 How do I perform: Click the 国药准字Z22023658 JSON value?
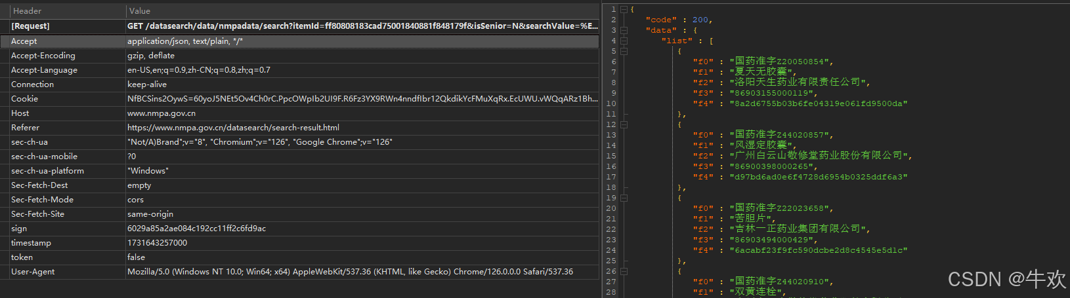click(781, 208)
